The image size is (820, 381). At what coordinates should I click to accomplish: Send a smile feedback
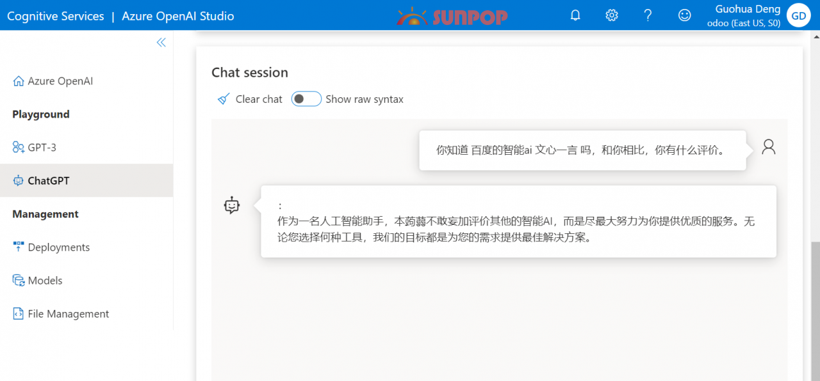[x=684, y=14]
